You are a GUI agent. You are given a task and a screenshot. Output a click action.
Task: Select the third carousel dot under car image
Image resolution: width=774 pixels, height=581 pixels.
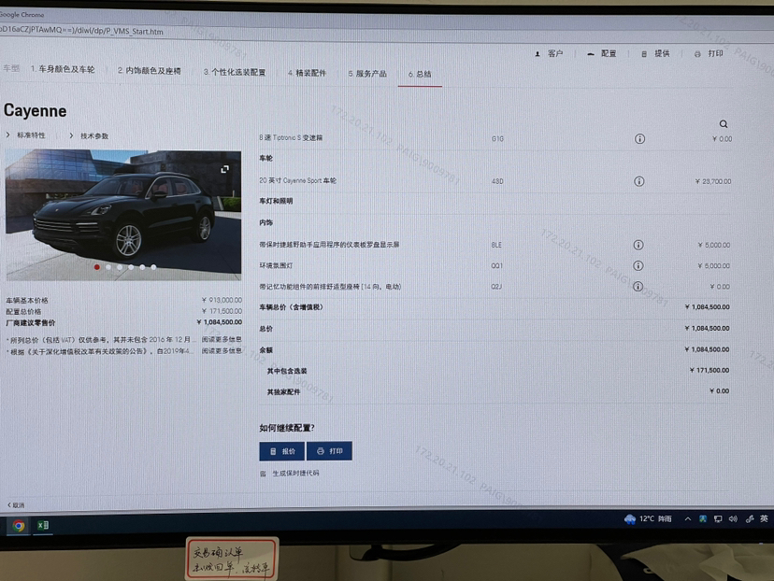(x=120, y=267)
